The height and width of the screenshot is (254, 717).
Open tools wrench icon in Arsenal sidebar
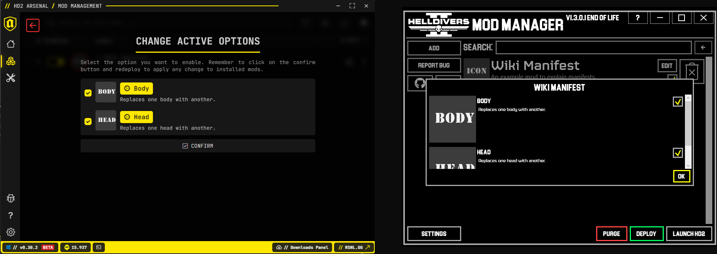(x=11, y=78)
